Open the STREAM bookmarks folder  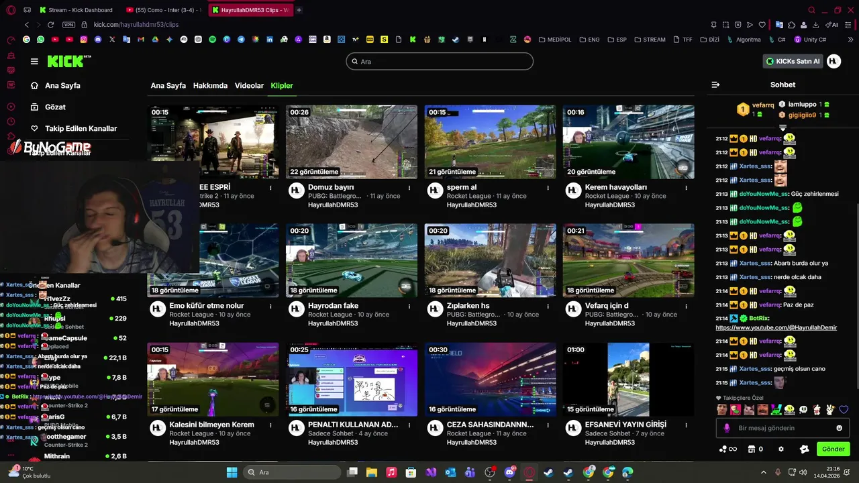click(x=650, y=40)
